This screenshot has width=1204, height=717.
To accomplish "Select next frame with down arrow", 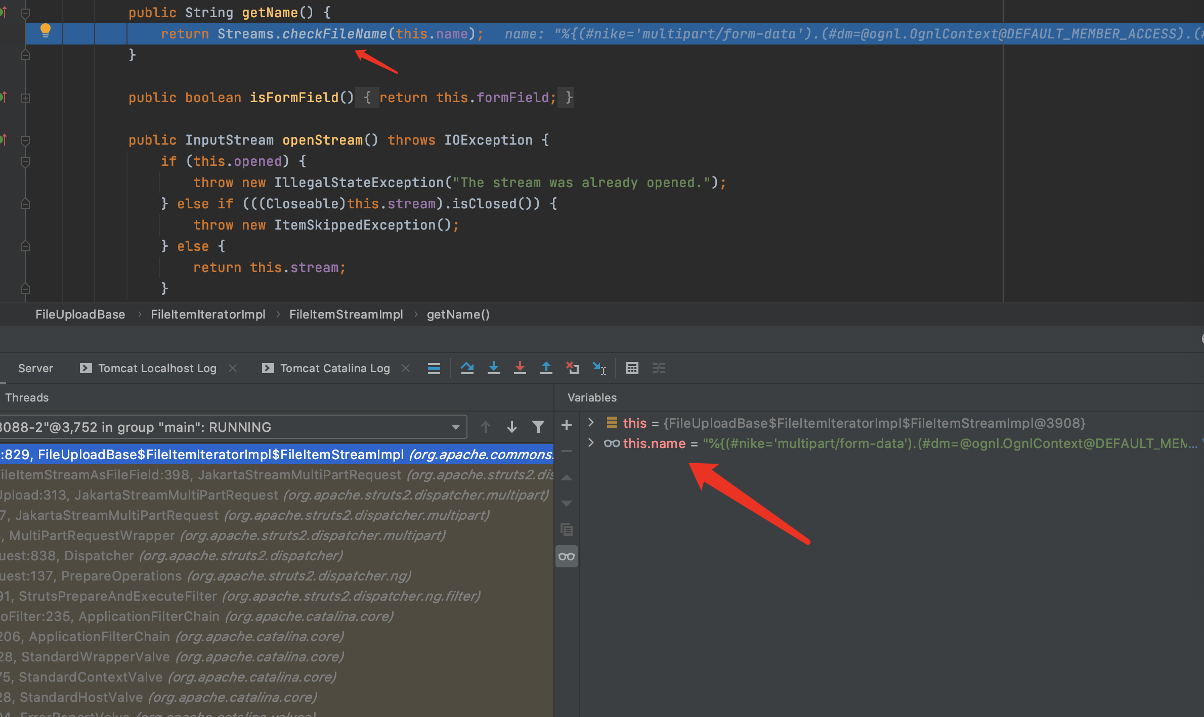I will coord(512,427).
